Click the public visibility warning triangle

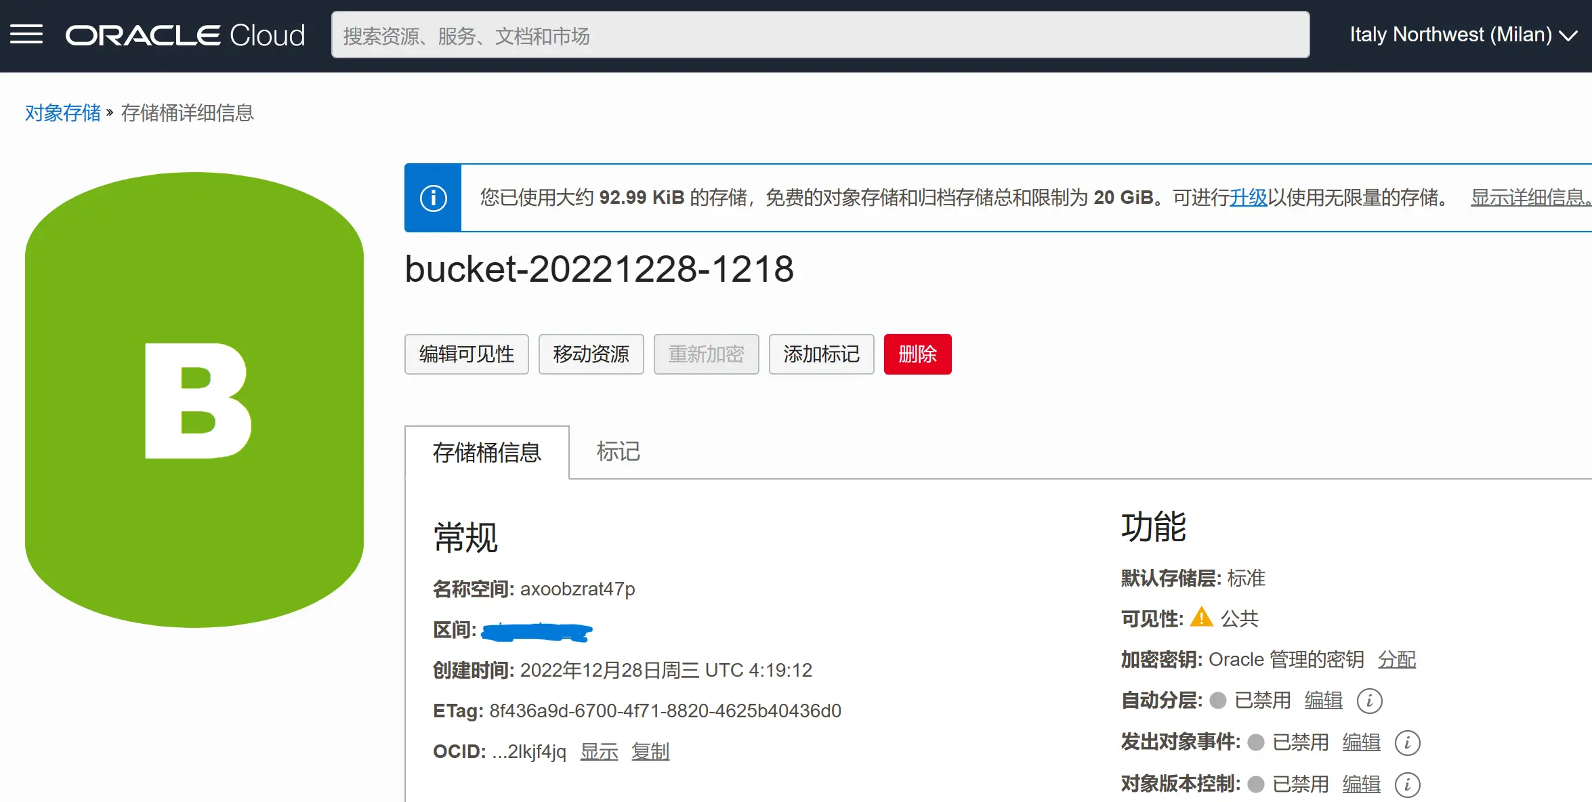[1201, 617]
